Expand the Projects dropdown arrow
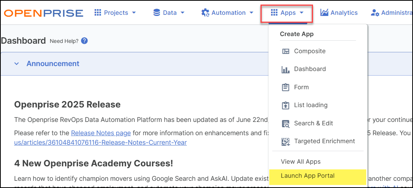This screenshot has width=413, height=188. [x=134, y=13]
